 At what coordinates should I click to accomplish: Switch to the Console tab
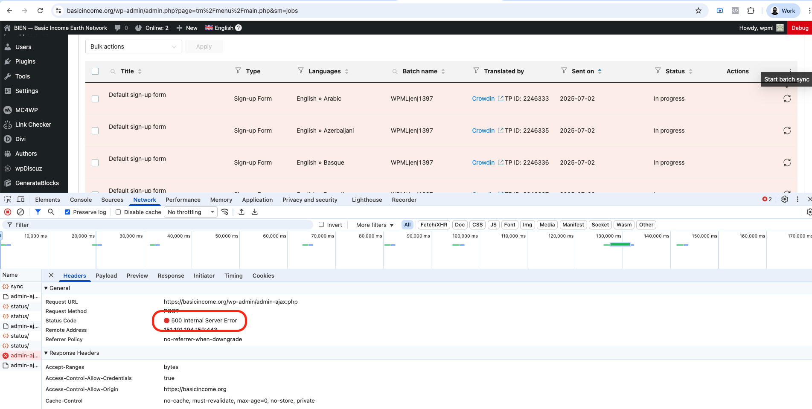pyautogui.click(x=81, y=200)
